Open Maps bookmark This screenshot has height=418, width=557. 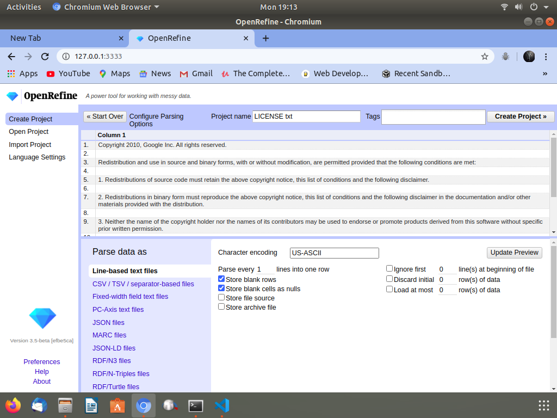(115, 73)
